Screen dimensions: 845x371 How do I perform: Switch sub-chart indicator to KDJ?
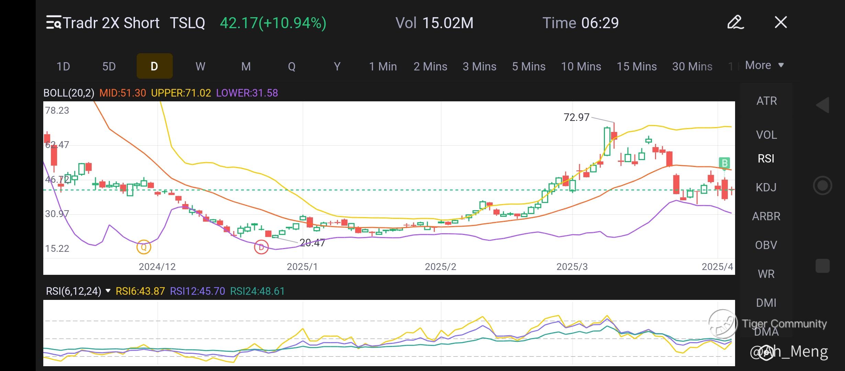(766, 188)
